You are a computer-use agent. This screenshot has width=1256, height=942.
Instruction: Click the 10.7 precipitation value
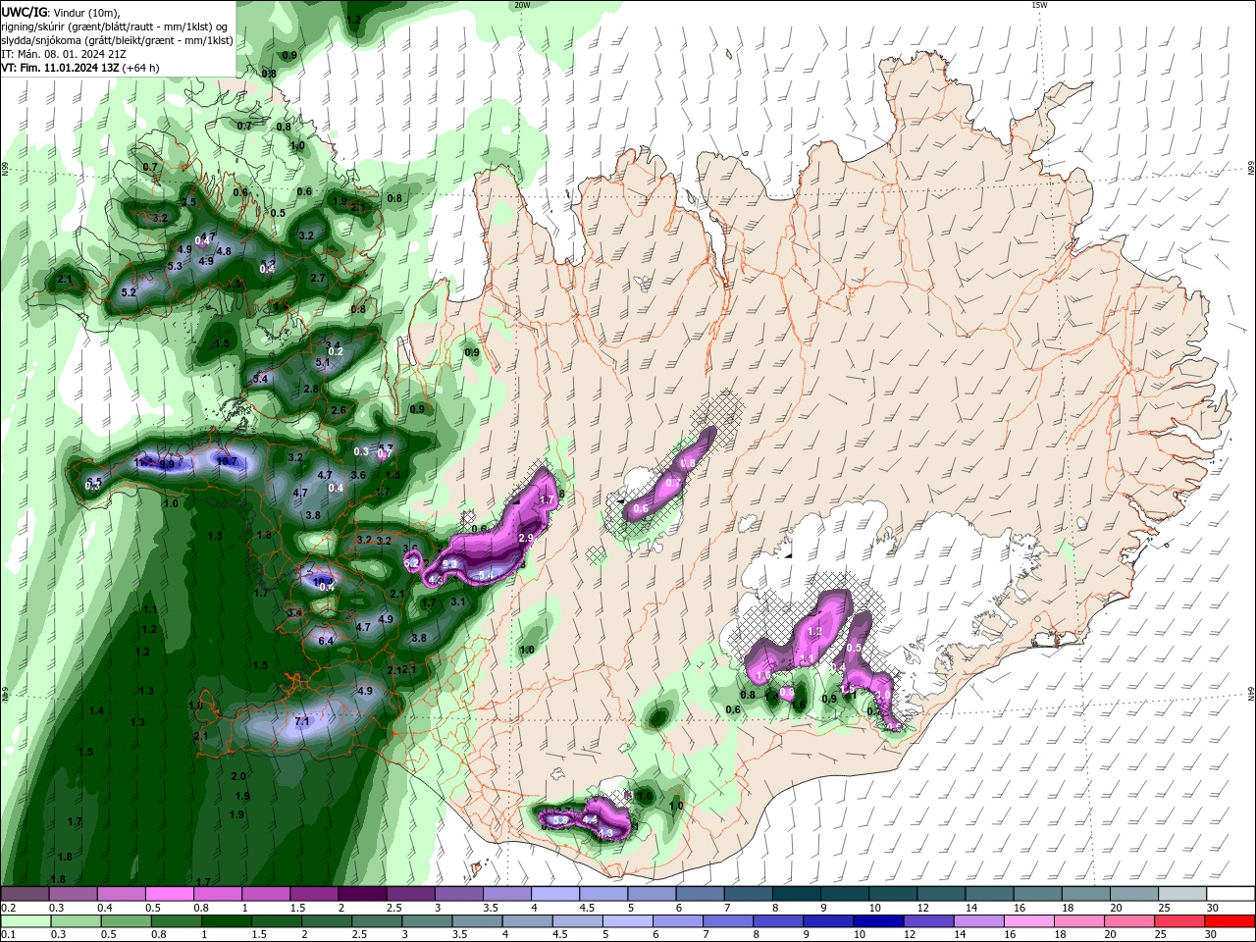coord(227,460)
